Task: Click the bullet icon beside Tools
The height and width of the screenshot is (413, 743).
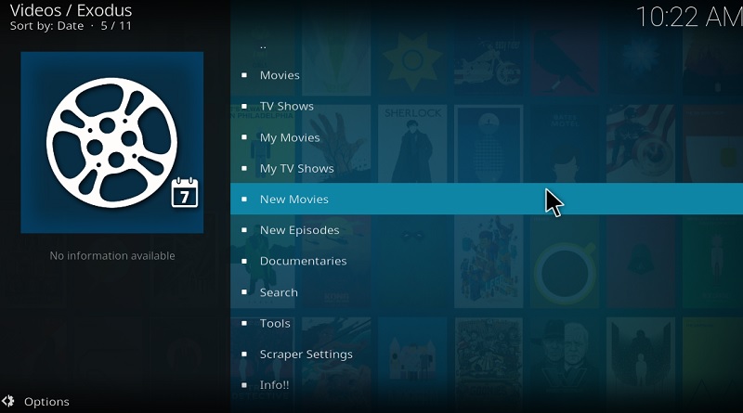Action: (x=244, y=323)
